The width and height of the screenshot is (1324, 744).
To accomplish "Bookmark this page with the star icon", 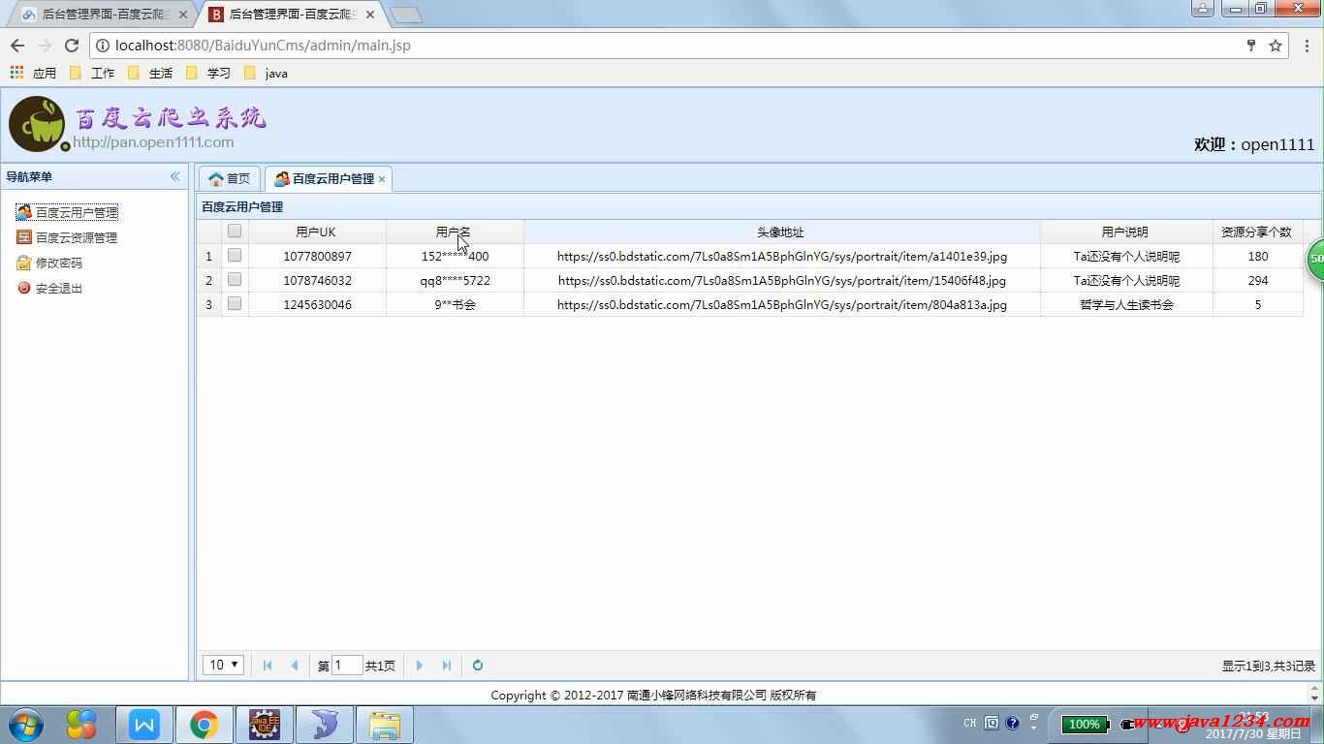I will (1276, 46).
